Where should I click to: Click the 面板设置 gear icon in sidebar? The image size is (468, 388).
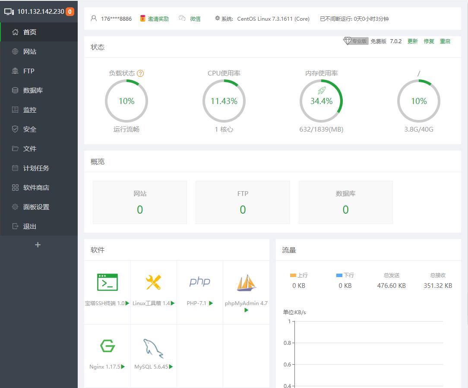[x=15, y=207]
